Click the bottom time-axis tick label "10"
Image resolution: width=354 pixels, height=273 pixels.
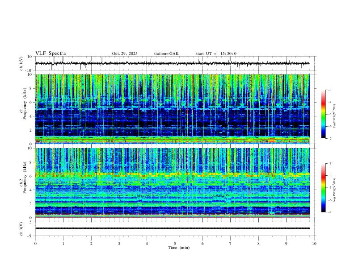314,244
